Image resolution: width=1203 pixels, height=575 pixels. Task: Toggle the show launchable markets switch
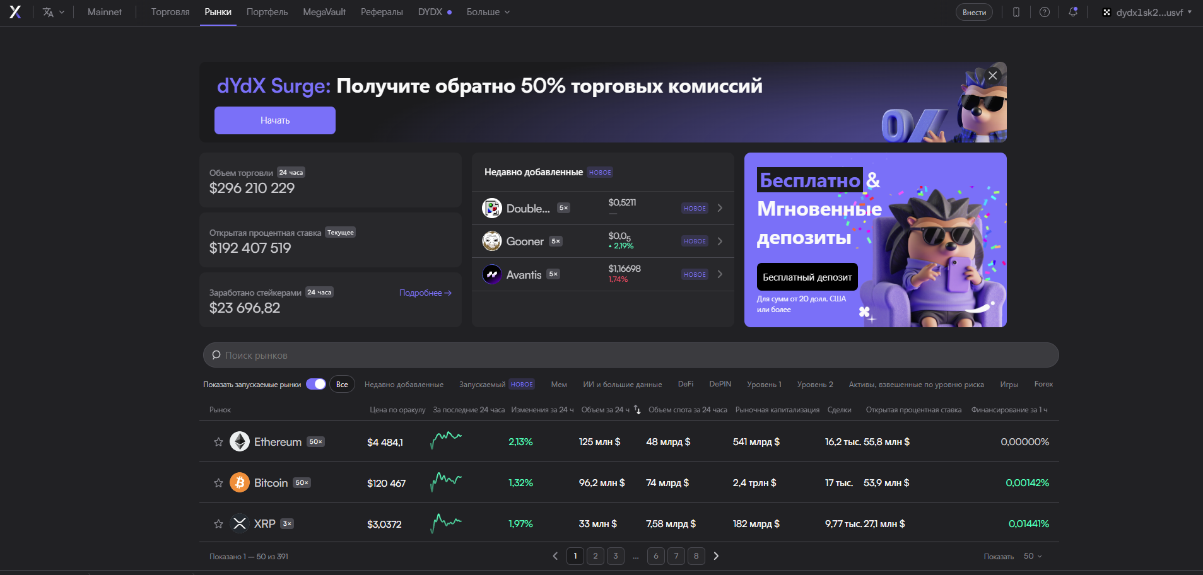315,385
